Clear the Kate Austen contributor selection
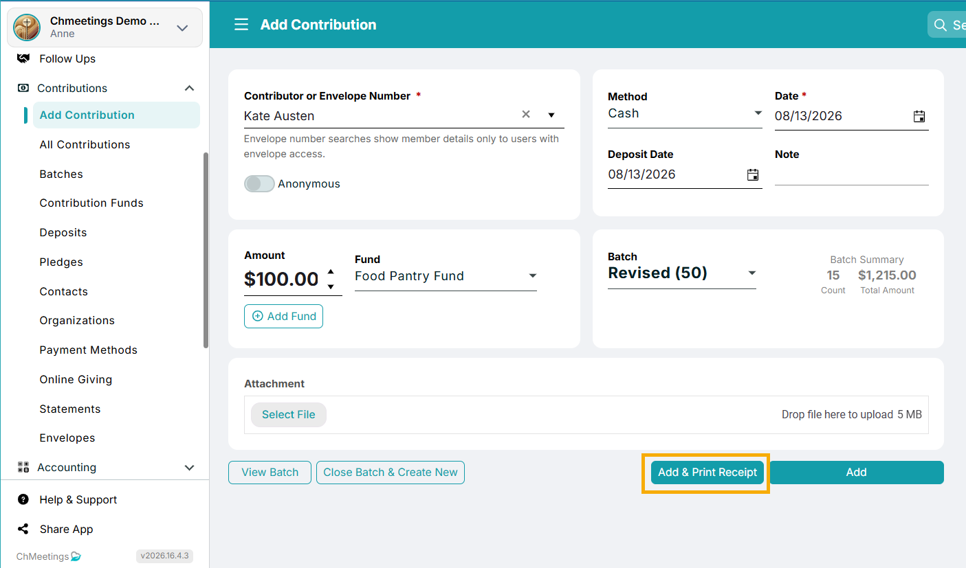 pos(526,115)
